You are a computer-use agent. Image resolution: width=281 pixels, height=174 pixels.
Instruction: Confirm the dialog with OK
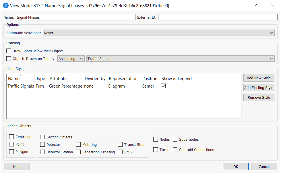pyautogui.click(x=235, y=167)
